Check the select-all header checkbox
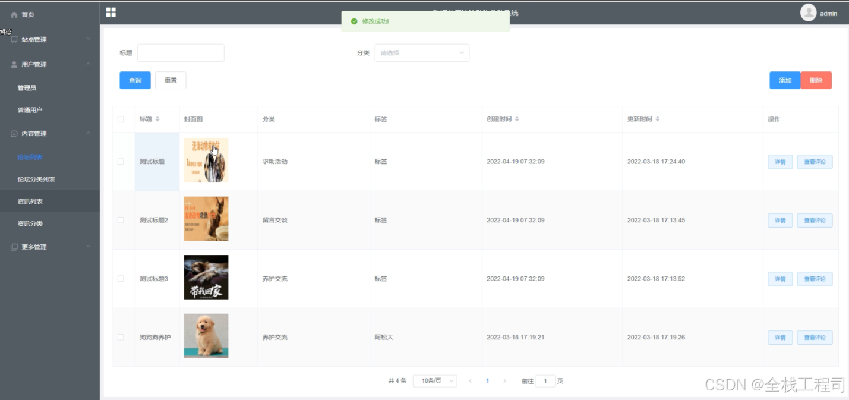 pos(121,119)
